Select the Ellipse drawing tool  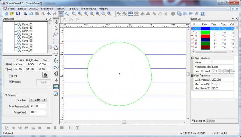(56, 54)
